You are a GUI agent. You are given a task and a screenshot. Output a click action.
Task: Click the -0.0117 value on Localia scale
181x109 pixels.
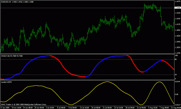click(178, 105)
